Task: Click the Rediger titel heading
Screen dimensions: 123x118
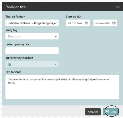Action: point(16,7)
